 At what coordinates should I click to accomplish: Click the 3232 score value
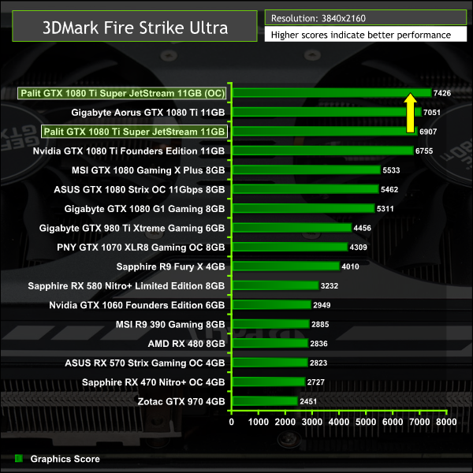(x=329, y=285)
